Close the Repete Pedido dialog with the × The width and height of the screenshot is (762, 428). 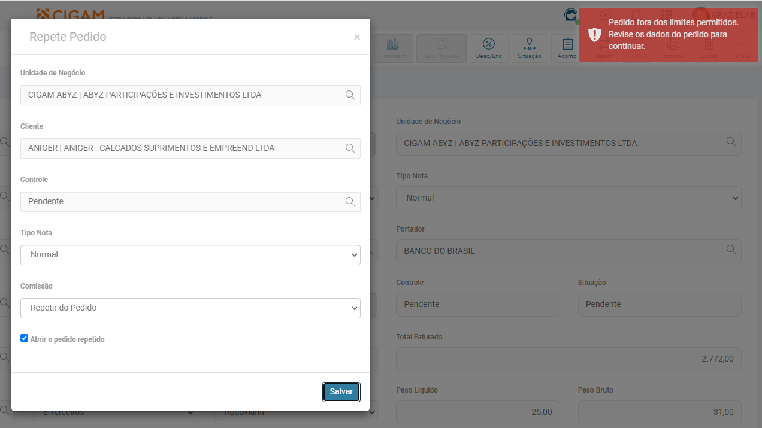point(357,37)
